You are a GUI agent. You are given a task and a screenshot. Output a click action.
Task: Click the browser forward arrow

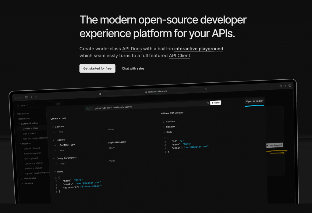pyautogui.click(x=36, y=97)
